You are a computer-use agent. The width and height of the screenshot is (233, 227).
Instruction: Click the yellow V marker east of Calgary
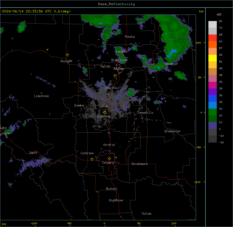(116, 157)
